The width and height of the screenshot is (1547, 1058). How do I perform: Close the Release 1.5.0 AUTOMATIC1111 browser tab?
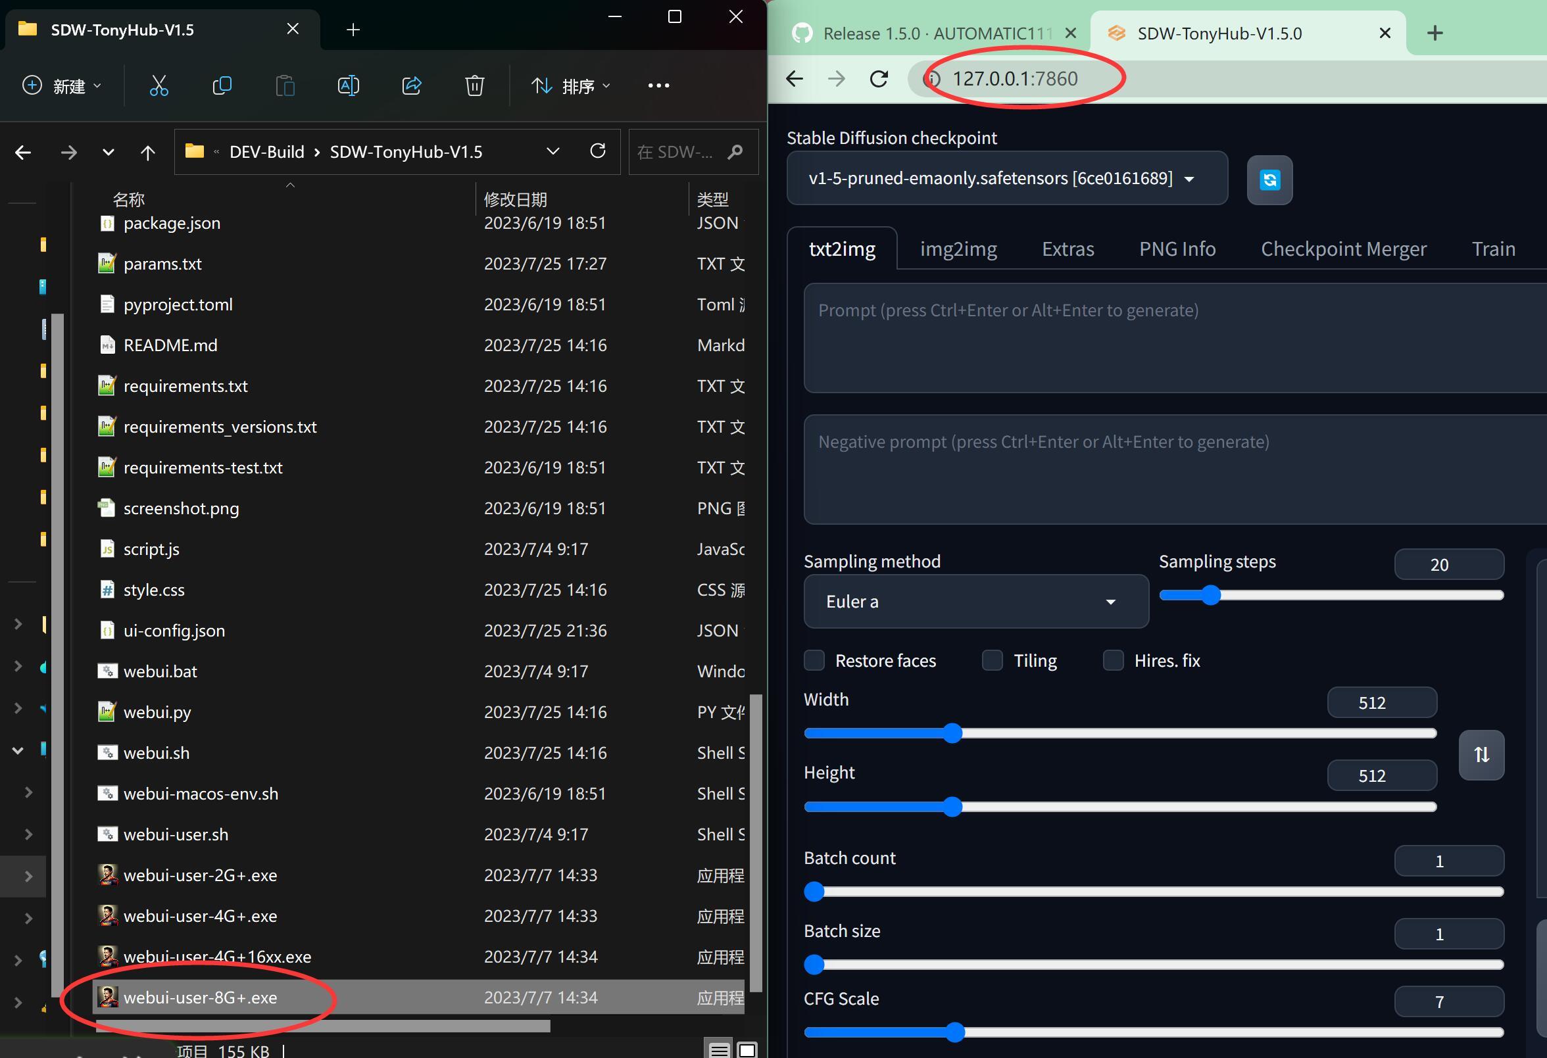tap(1070, 33)
